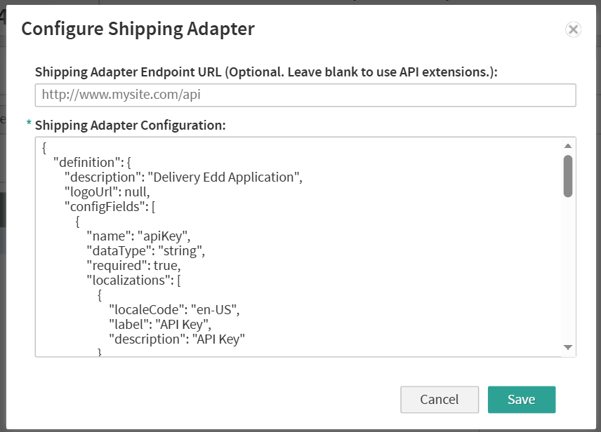
Task: Place cursor on the "definition" line
Action: point(97,162)
